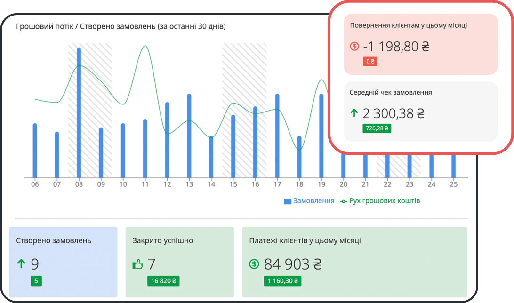
Task: Click the thumbs-up icon in Закрито успішно
Action: [137, 264]
